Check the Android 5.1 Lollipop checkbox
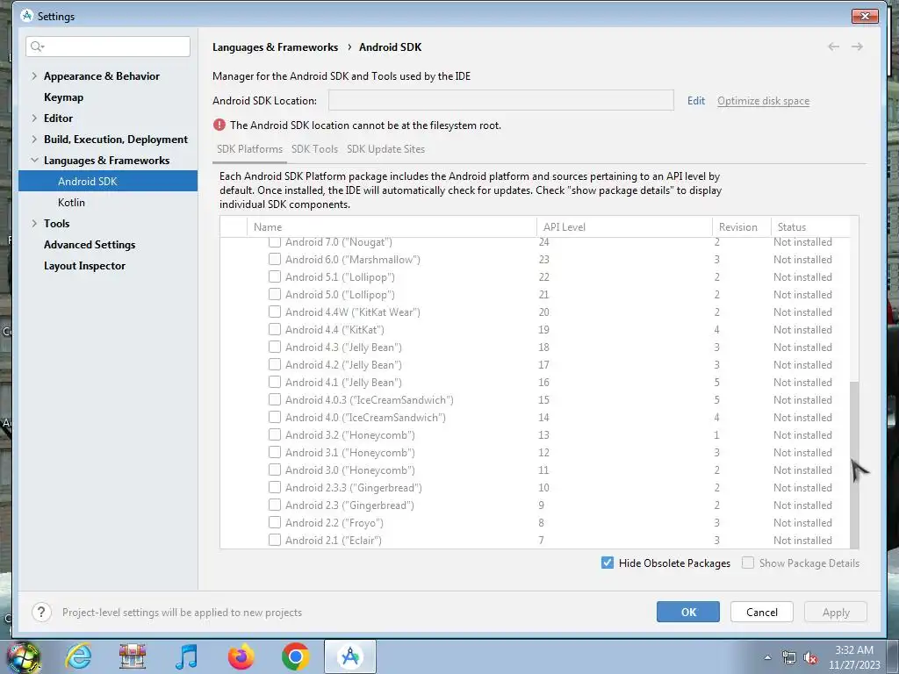Screen dimensions: 899x674 coord(275,276)
